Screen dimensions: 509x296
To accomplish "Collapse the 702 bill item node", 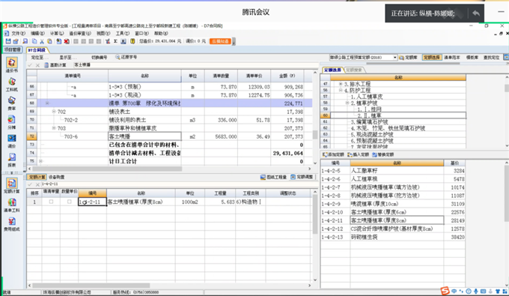I will click(x=54, y=112).
